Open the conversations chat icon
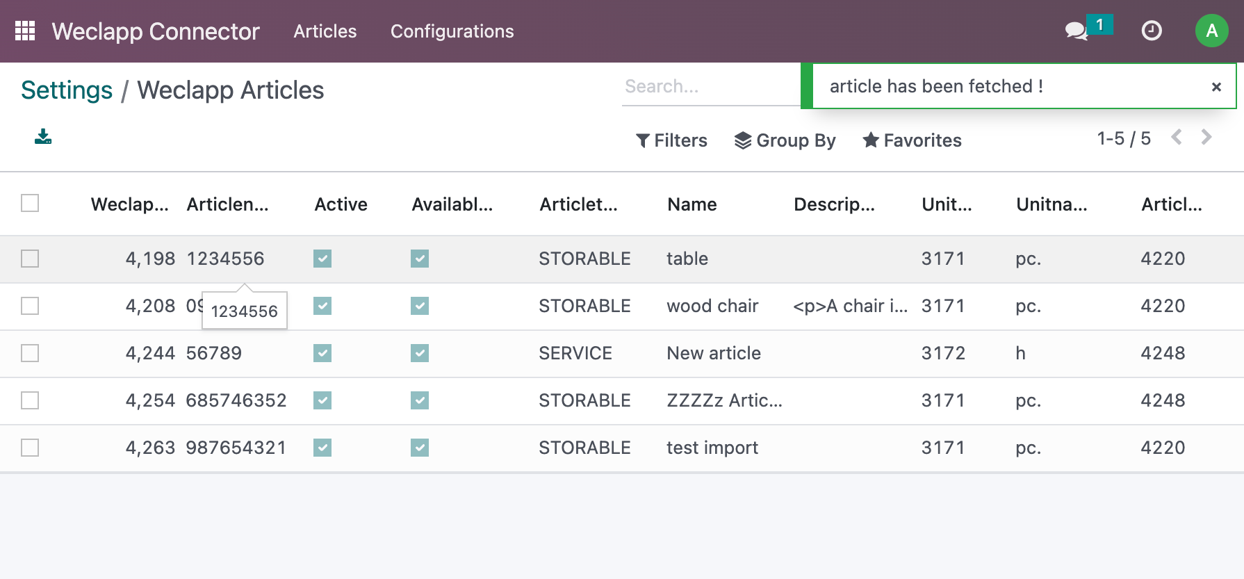The height and width of the screenshot is (579, 1244). [x=1077, y=31]
